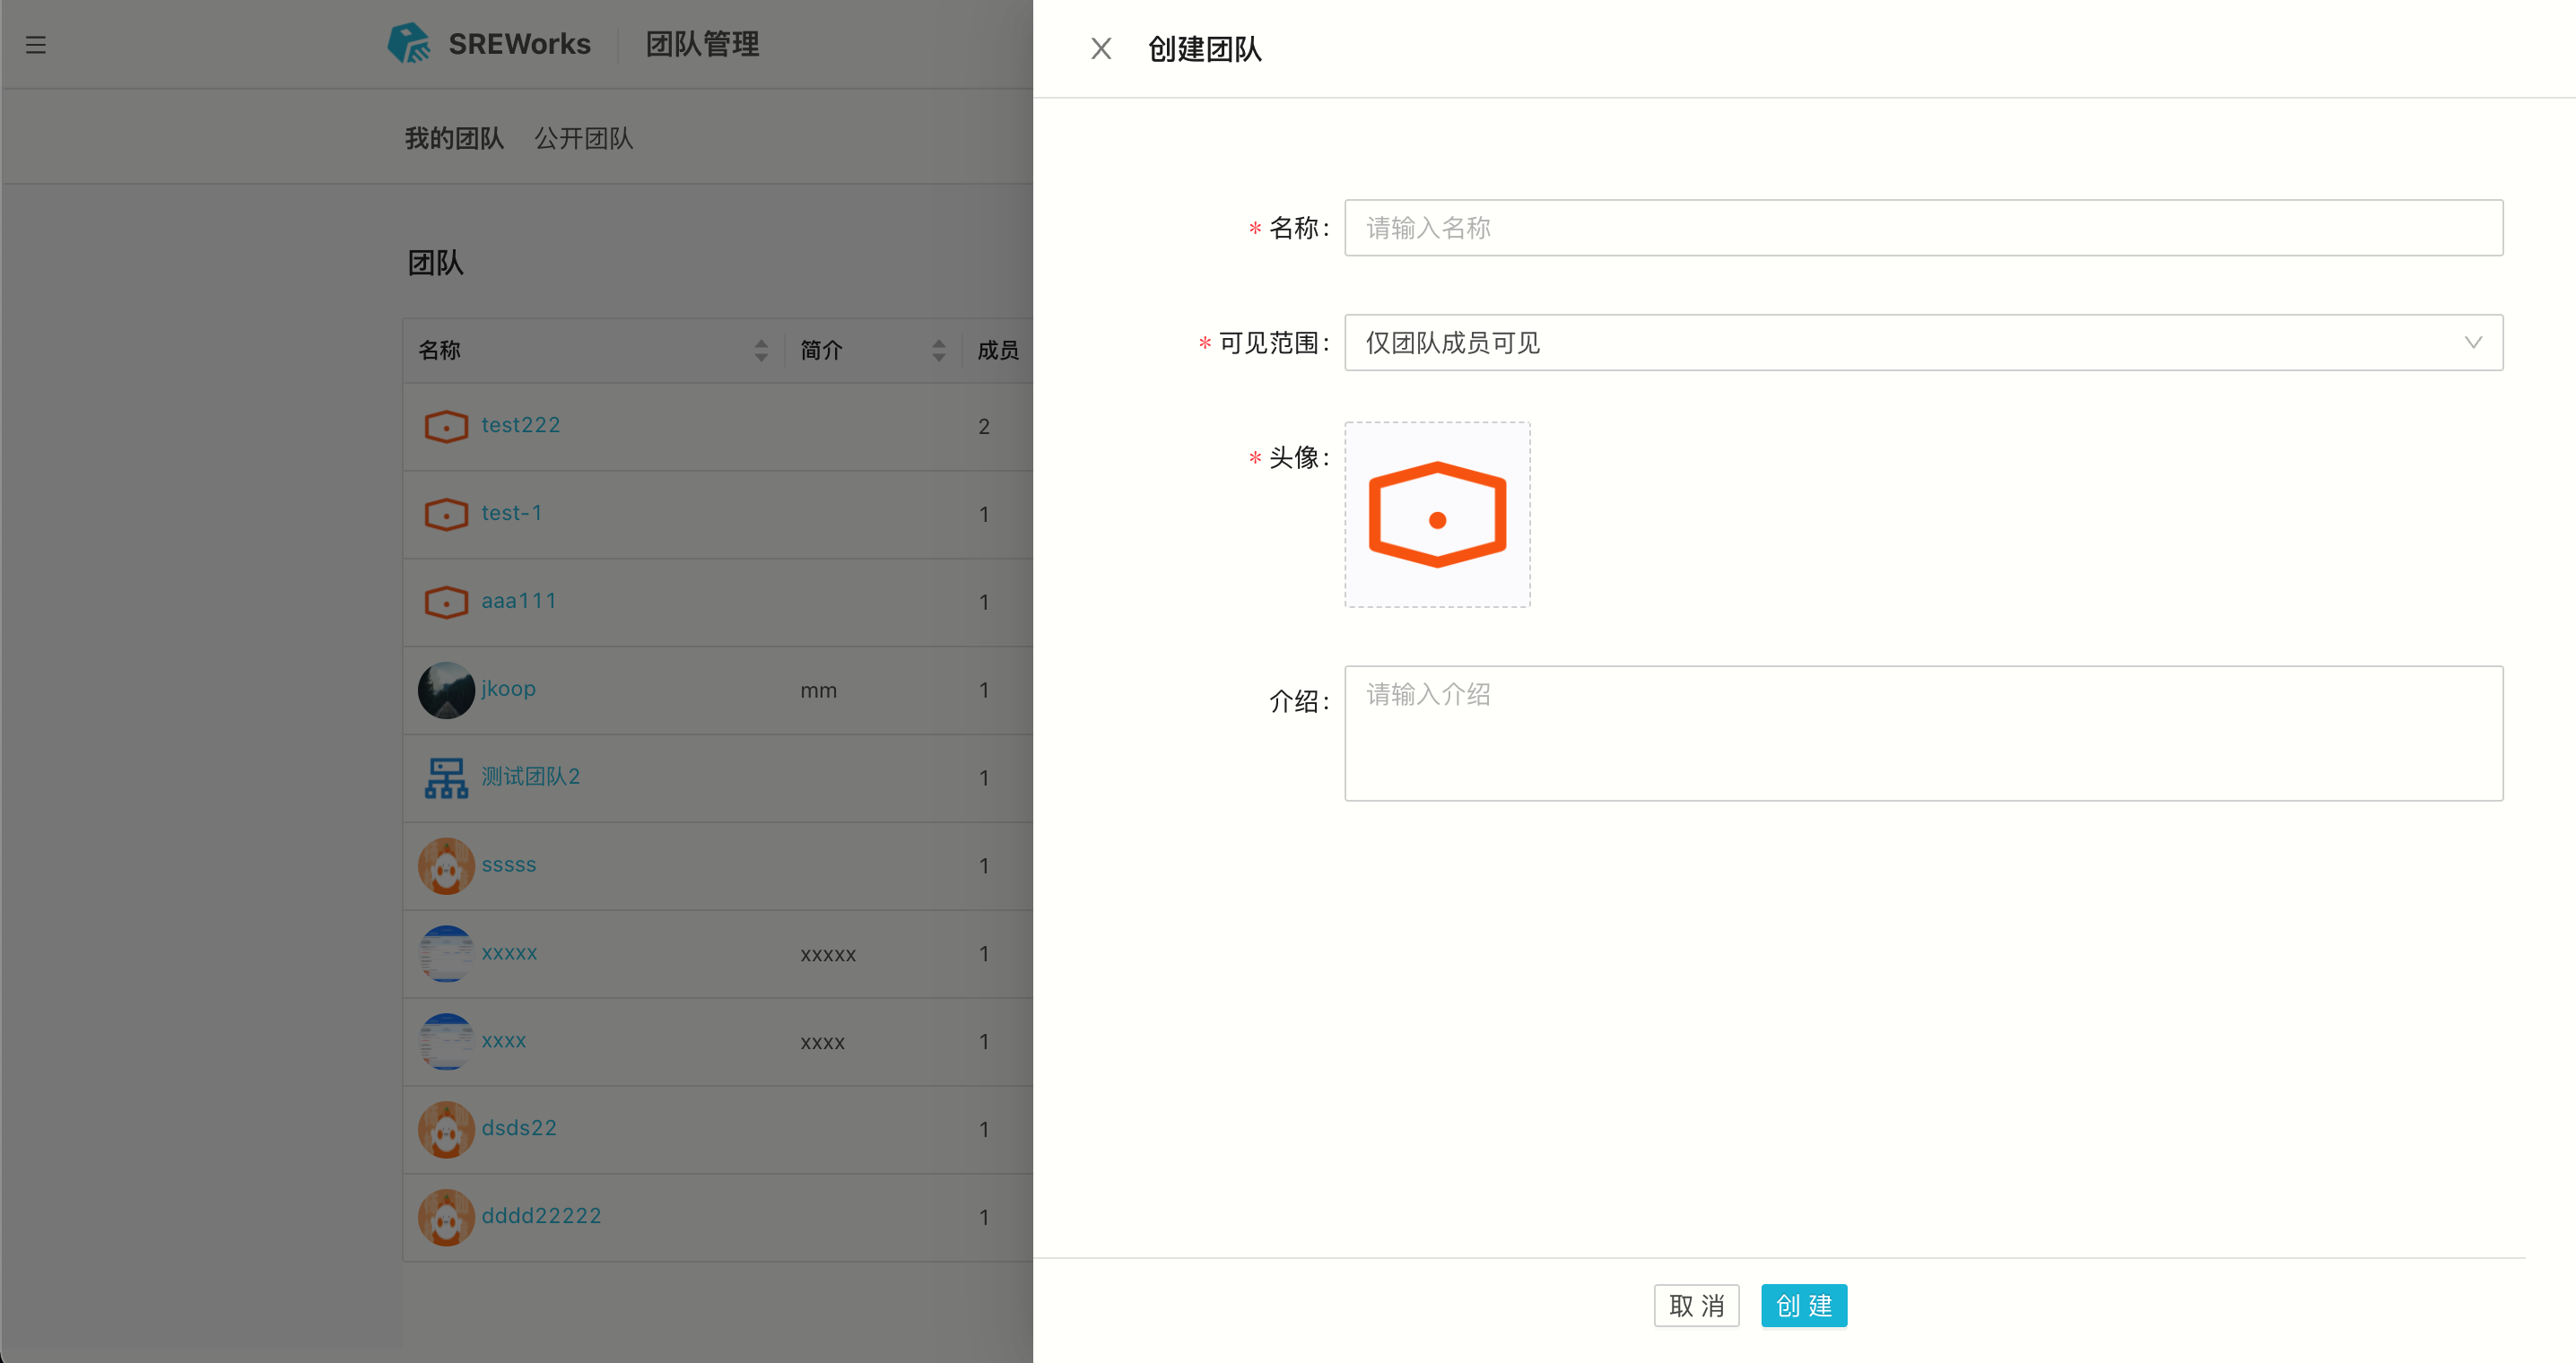Screen dimensions: 2576x1363
Task: Switch to the 公开团队 tab
Action: (x=583, y=138)
